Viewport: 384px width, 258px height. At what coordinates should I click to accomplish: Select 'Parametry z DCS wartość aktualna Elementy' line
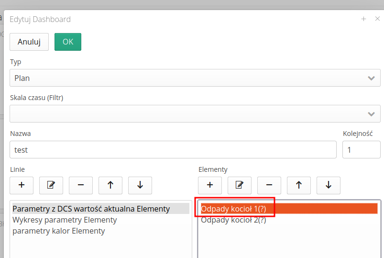point(91,209)
